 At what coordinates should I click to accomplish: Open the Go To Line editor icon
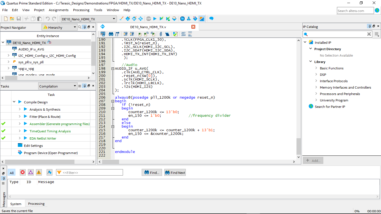[x=118, y=34]
